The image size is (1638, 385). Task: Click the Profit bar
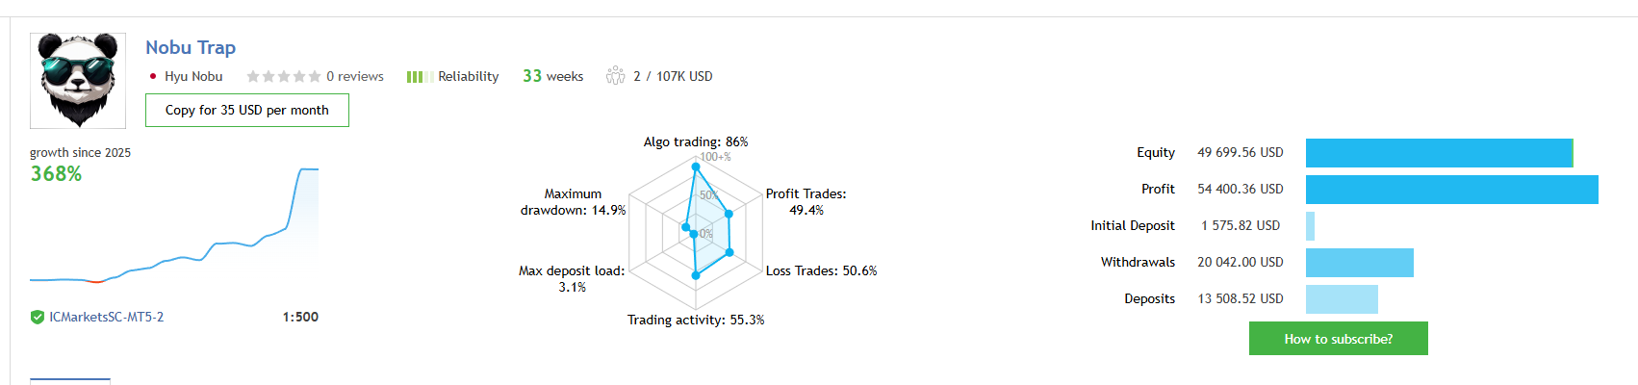(x=1451, y=190)
